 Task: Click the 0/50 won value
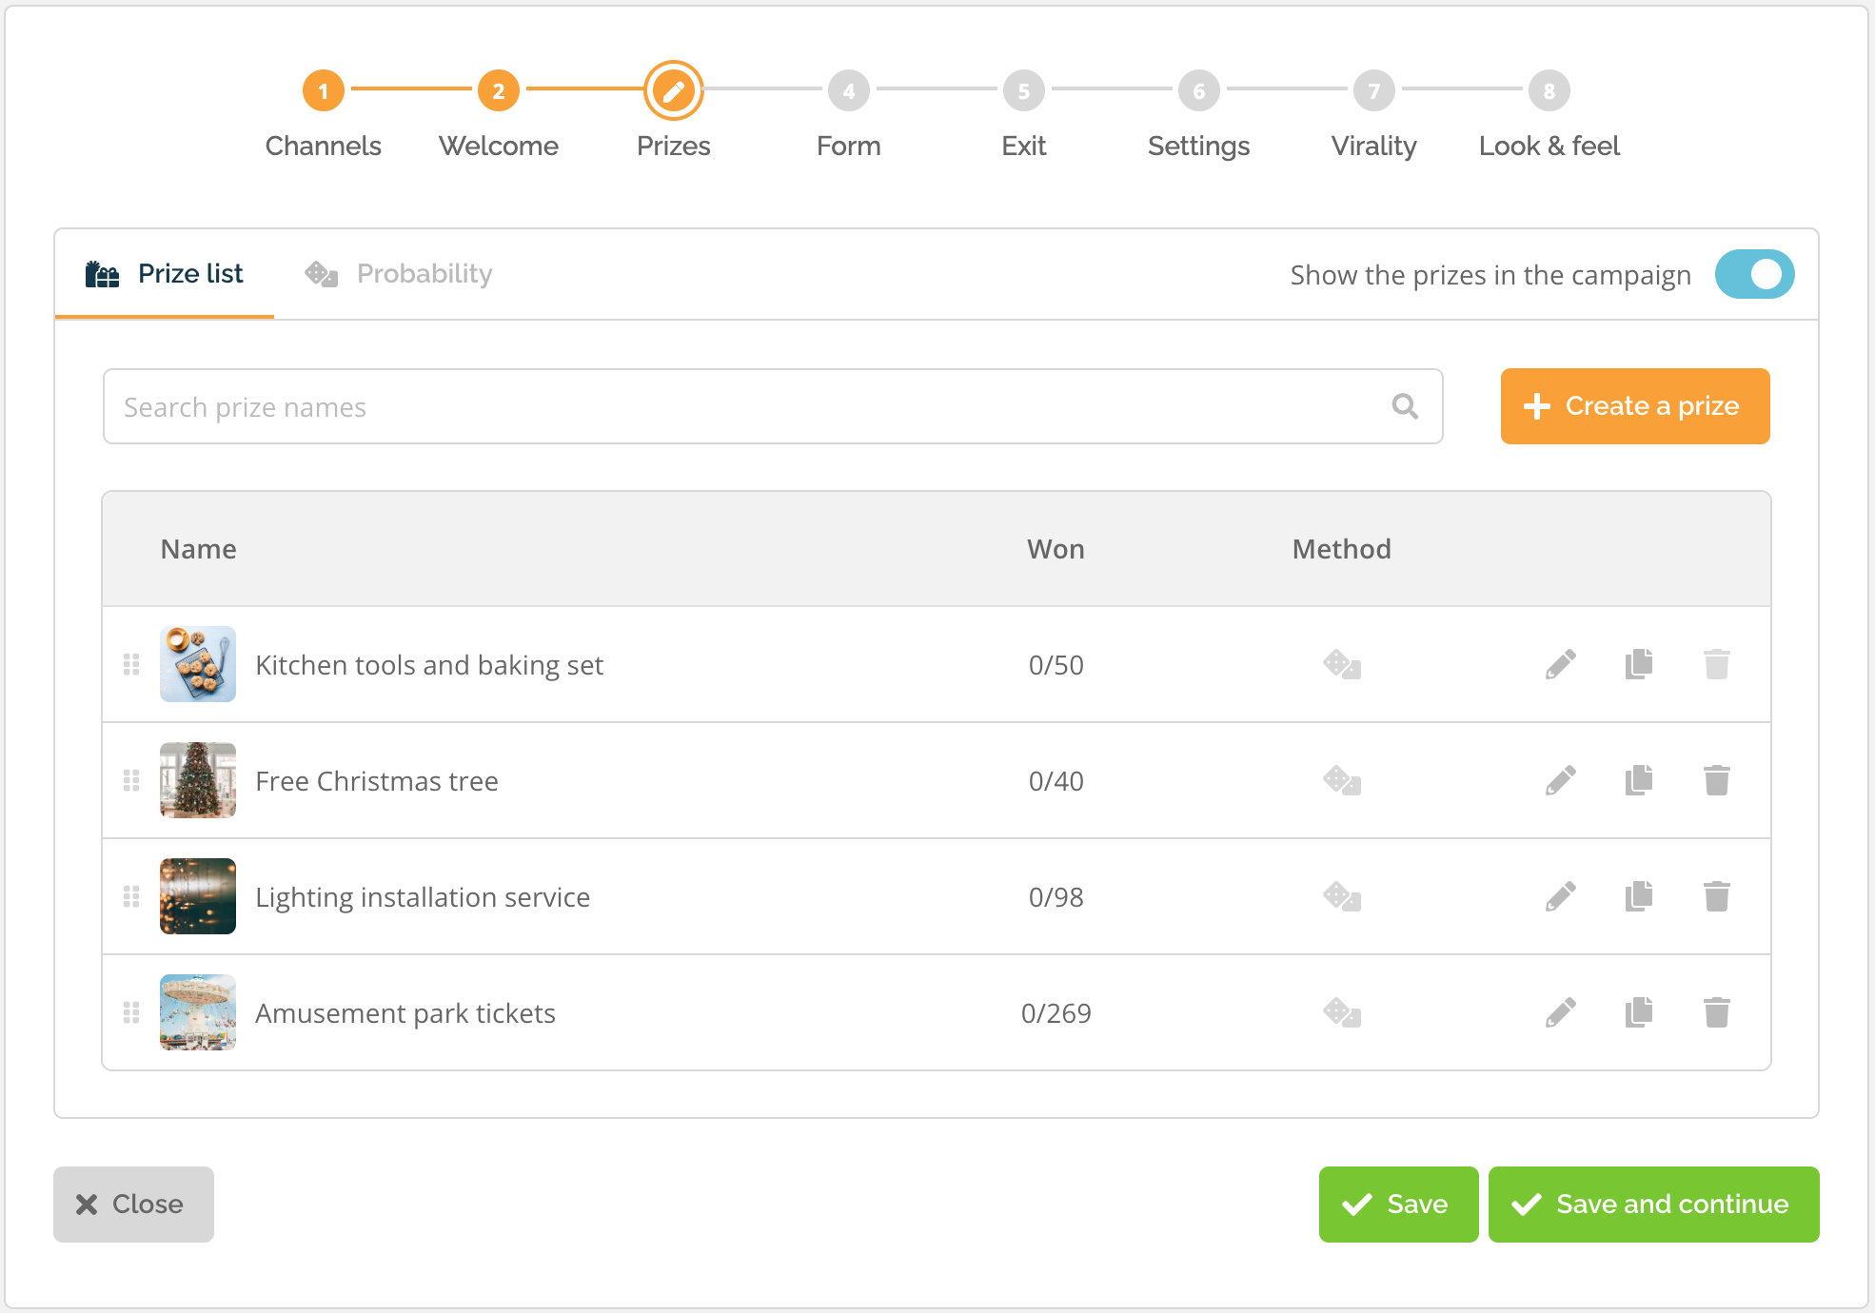1056,665
